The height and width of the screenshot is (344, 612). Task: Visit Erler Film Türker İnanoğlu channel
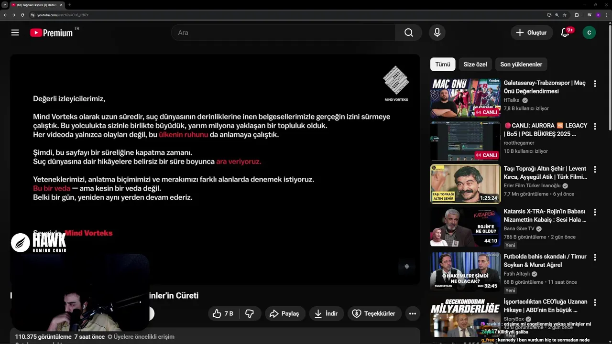[x=532, y=186]
